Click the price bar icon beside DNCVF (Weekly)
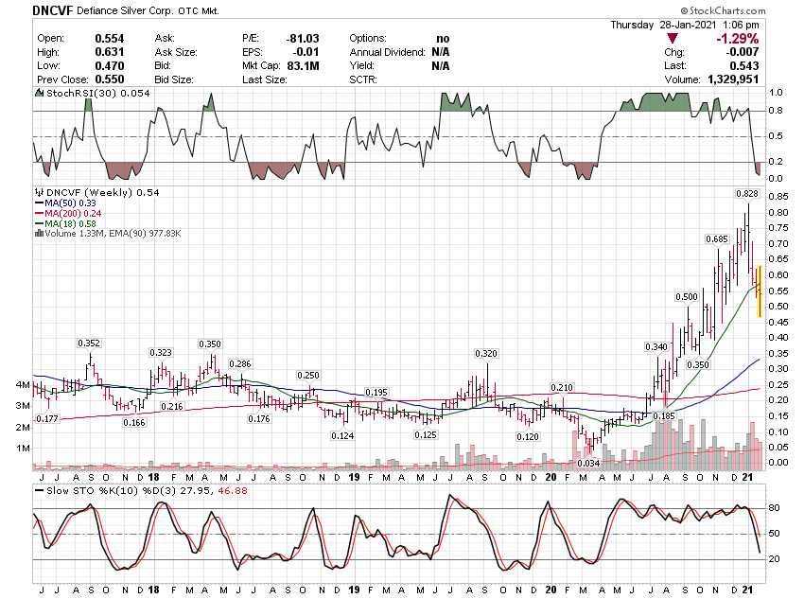The image size is (804, 599). [39, 193]
